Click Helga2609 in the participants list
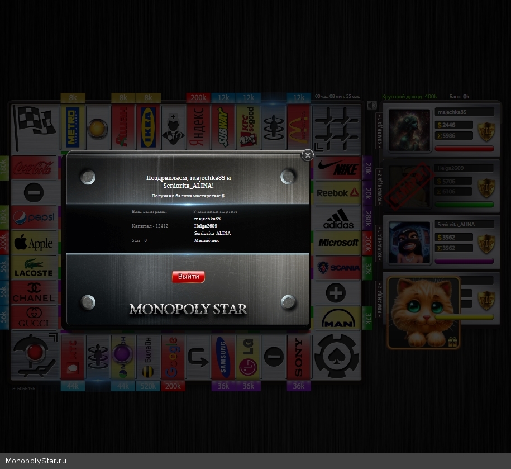Screen dimensions: 511x469 click(x=206, y=226)
